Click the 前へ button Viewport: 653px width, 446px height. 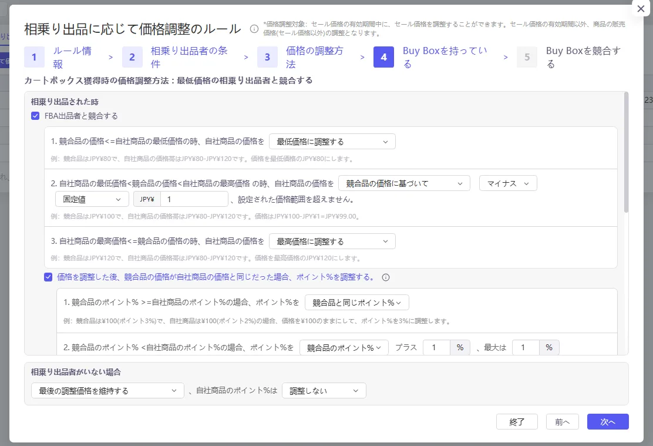[562, 422]
